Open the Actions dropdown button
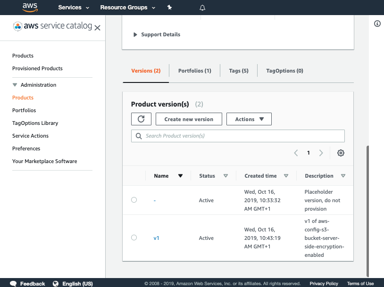This screenshot has height=287, width=384. pyautogui.click(x=249, y=119)
